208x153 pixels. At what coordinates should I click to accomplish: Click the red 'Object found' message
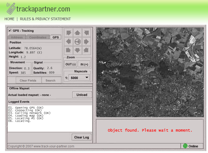click(150, 130)
